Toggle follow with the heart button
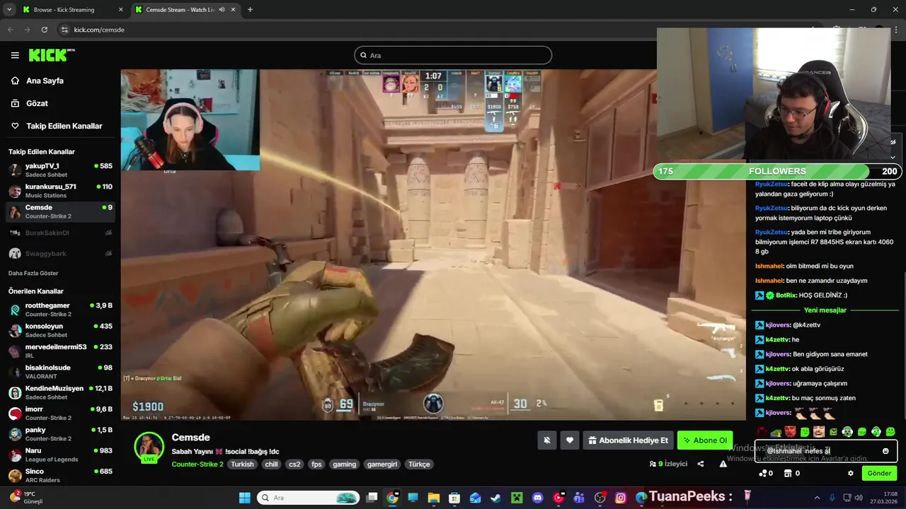 point(570,440)
